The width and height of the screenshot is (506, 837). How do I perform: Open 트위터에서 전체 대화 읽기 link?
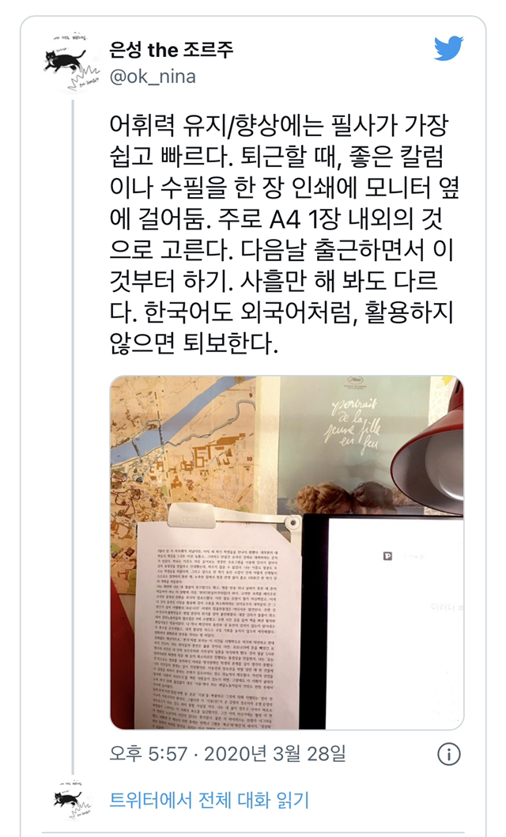tap(209, 800)
